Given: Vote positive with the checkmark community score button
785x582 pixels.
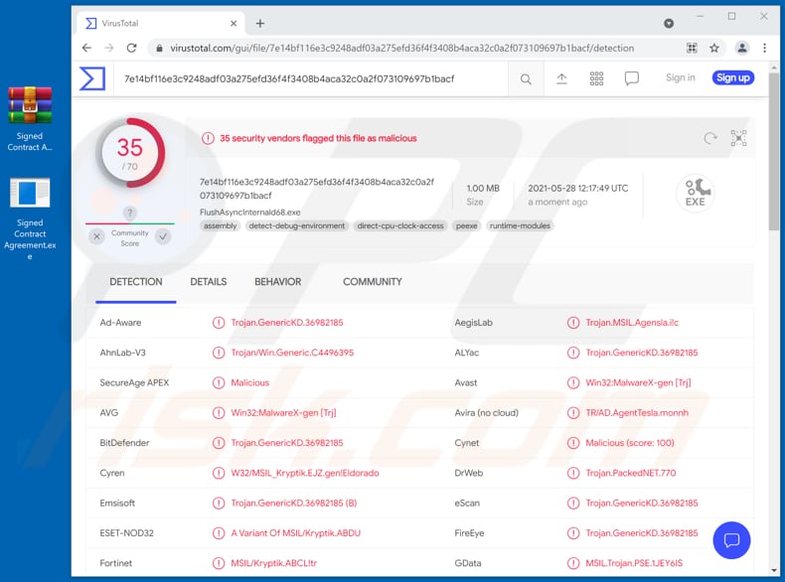Looking at the screenshot, I should [163, 236].
